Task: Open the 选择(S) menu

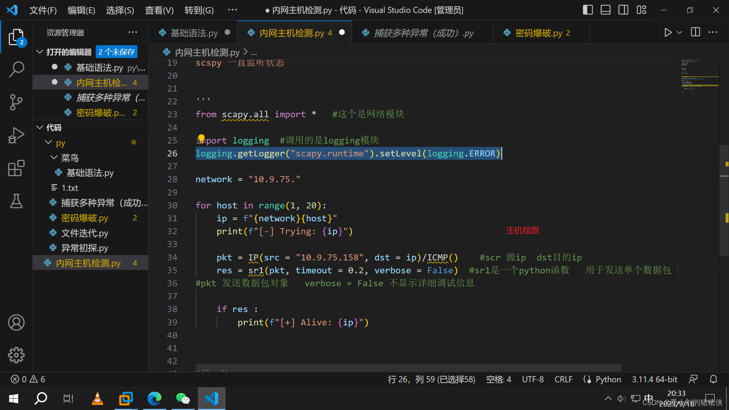Action: click(x=120, y=10)
